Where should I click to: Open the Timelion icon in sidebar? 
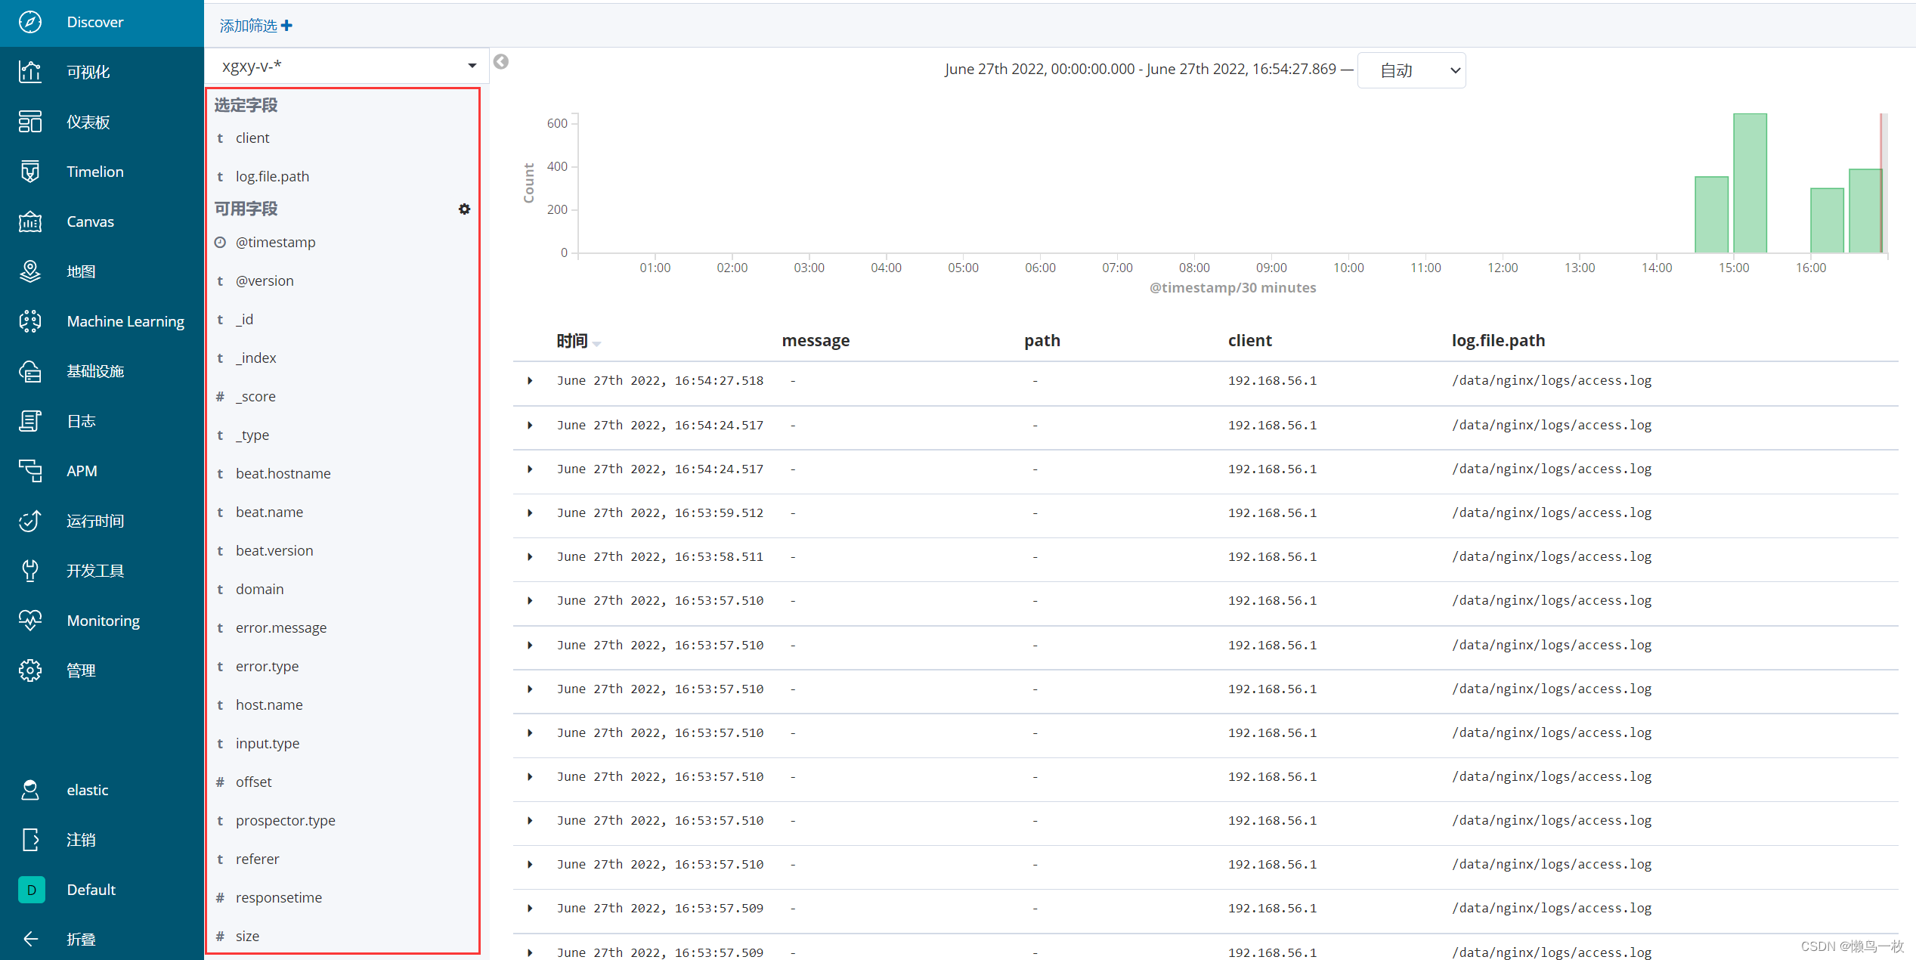point(30,172)
